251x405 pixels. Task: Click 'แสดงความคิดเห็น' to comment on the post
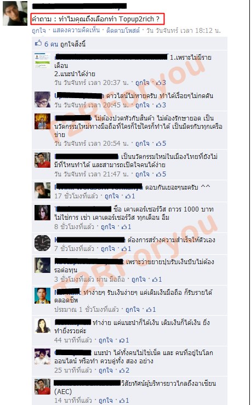[76, 31]
